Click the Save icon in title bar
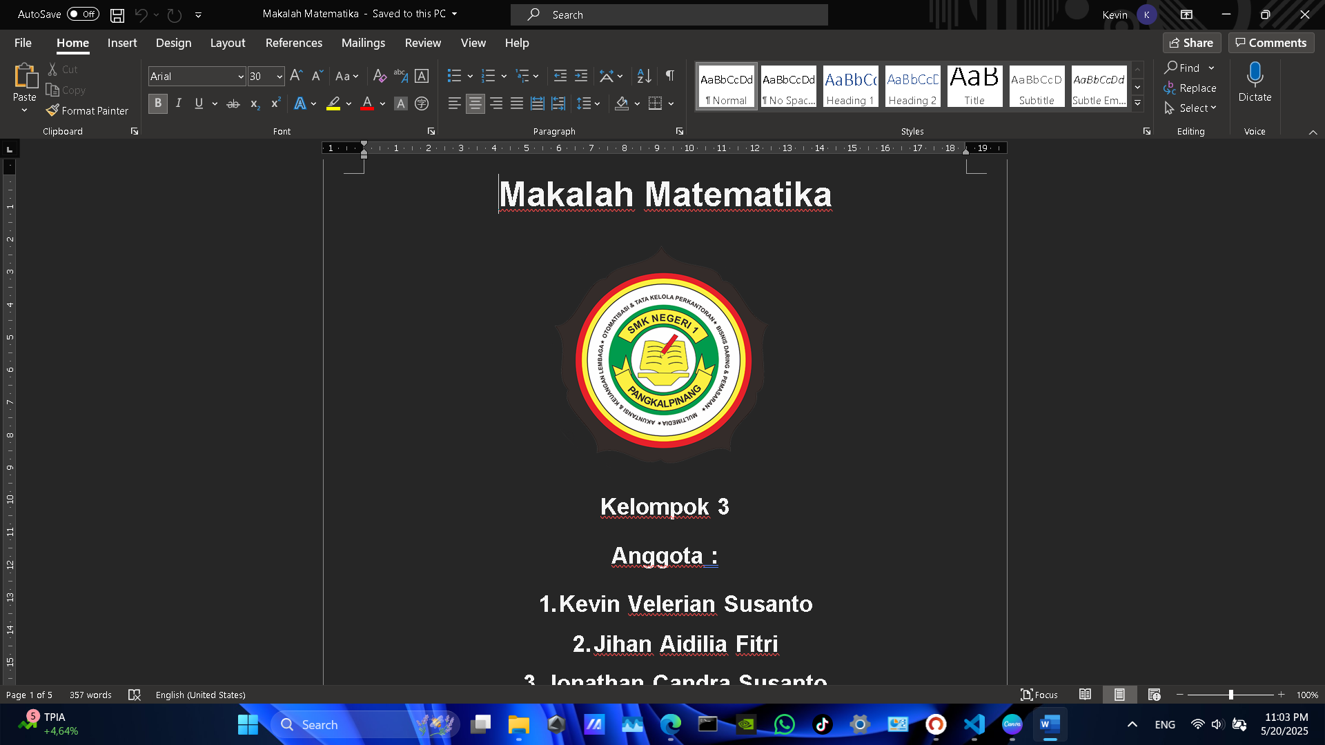 click(x=117, y=15)
